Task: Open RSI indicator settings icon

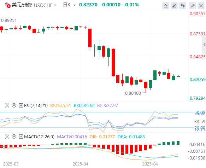Action: coord(14,105)
